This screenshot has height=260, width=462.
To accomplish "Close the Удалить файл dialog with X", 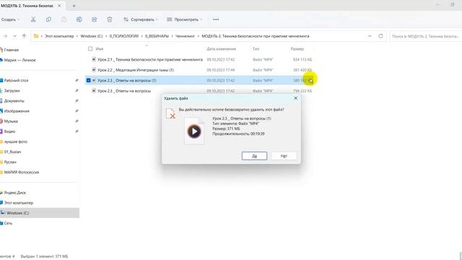I will tap(296, 98).
